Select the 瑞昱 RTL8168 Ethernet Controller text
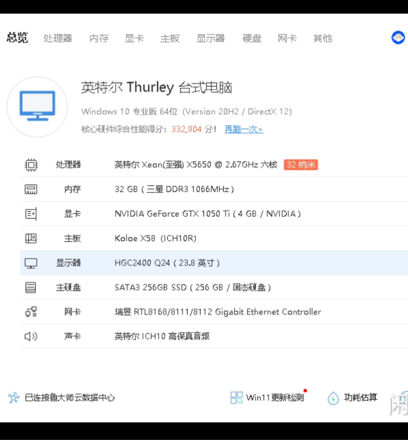This screenshot has width=408, height=440. coord(218,312)
